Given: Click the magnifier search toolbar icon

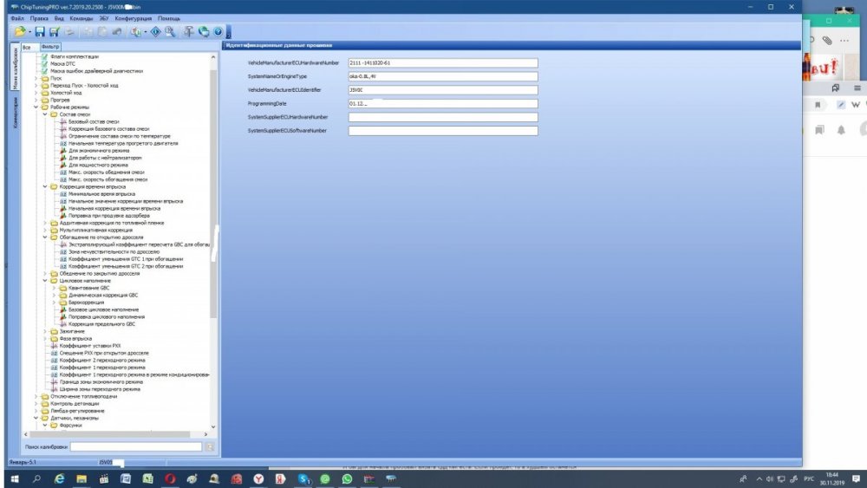Looking at the screenshot, I should 170,32.
